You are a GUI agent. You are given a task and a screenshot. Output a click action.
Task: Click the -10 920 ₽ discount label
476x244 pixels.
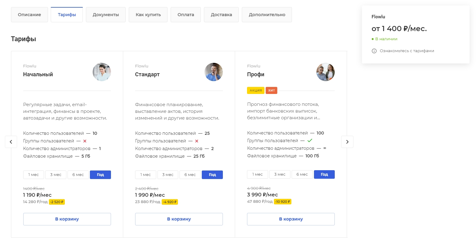[x=282, y=202]
